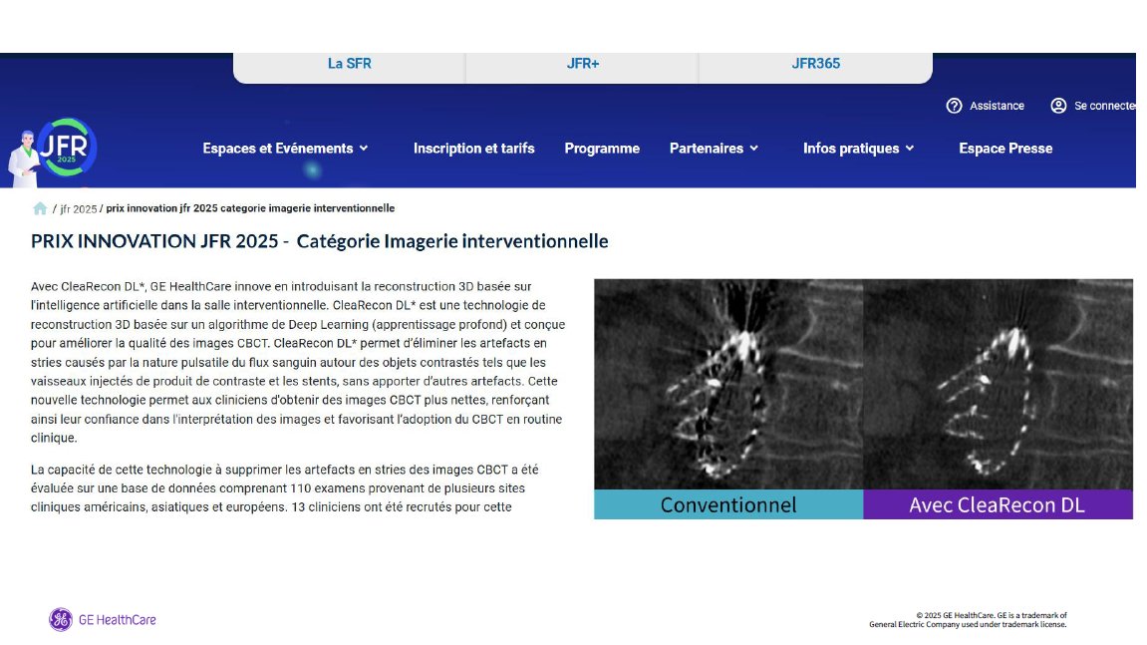Select the JFR+ tab

[x=582, y=64]
